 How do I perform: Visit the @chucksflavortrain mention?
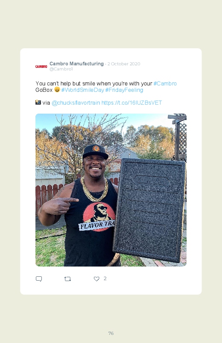[76, 103]
